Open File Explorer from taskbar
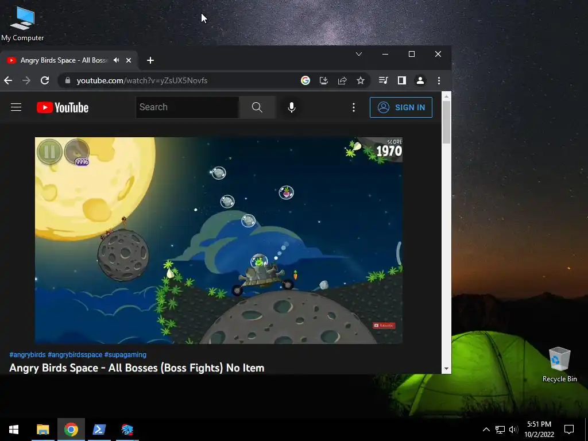 pos(42,430)
